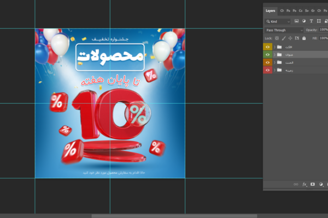Open the Kind filter dropdown

(278, 21)
